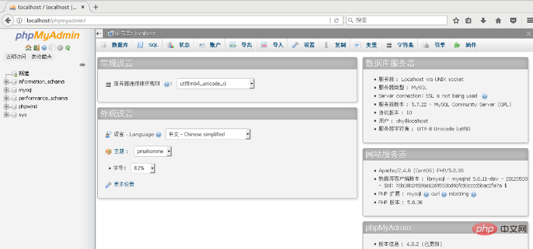This screenshot has width=533, height=249.
Task: Open the 中文 - Chinese simplified language dropdown
Action: coord(208,134)
